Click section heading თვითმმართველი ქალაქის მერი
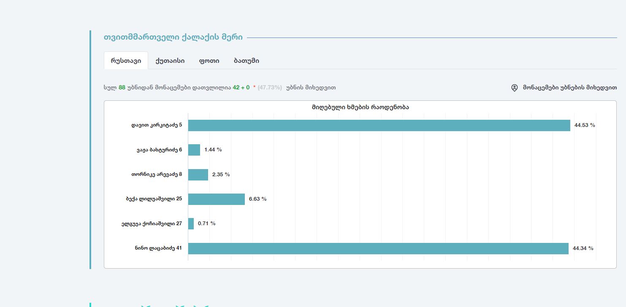 point(173,38)
